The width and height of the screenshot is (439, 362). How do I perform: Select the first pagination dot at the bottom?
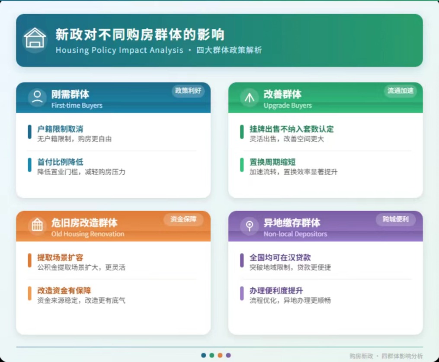[x=203, y=355]
